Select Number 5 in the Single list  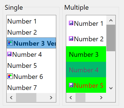pyautogui.click(x=31, y=65)
